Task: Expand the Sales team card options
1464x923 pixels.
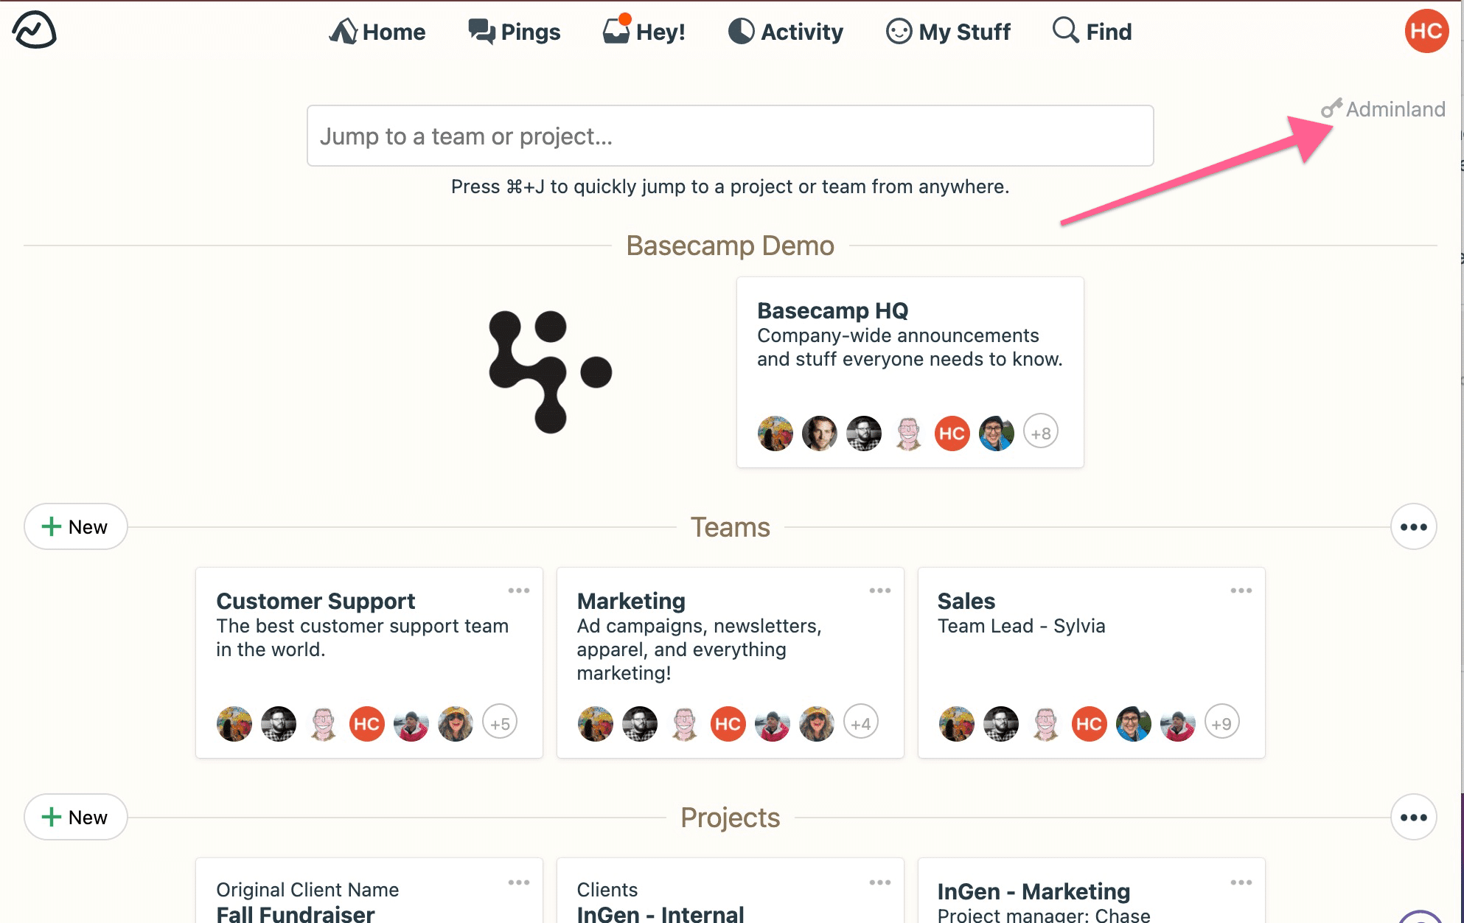Action: tap(1241, 590)
